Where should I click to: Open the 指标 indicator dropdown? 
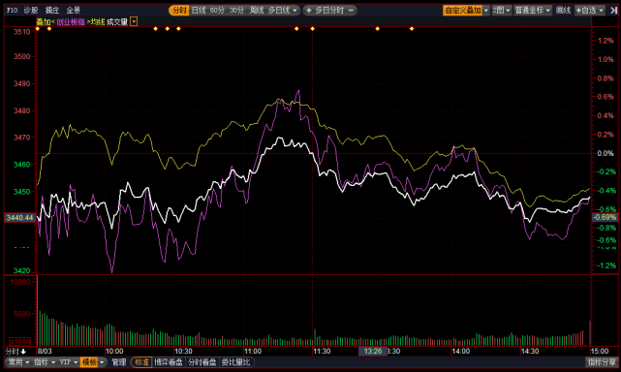pos(44,362)
